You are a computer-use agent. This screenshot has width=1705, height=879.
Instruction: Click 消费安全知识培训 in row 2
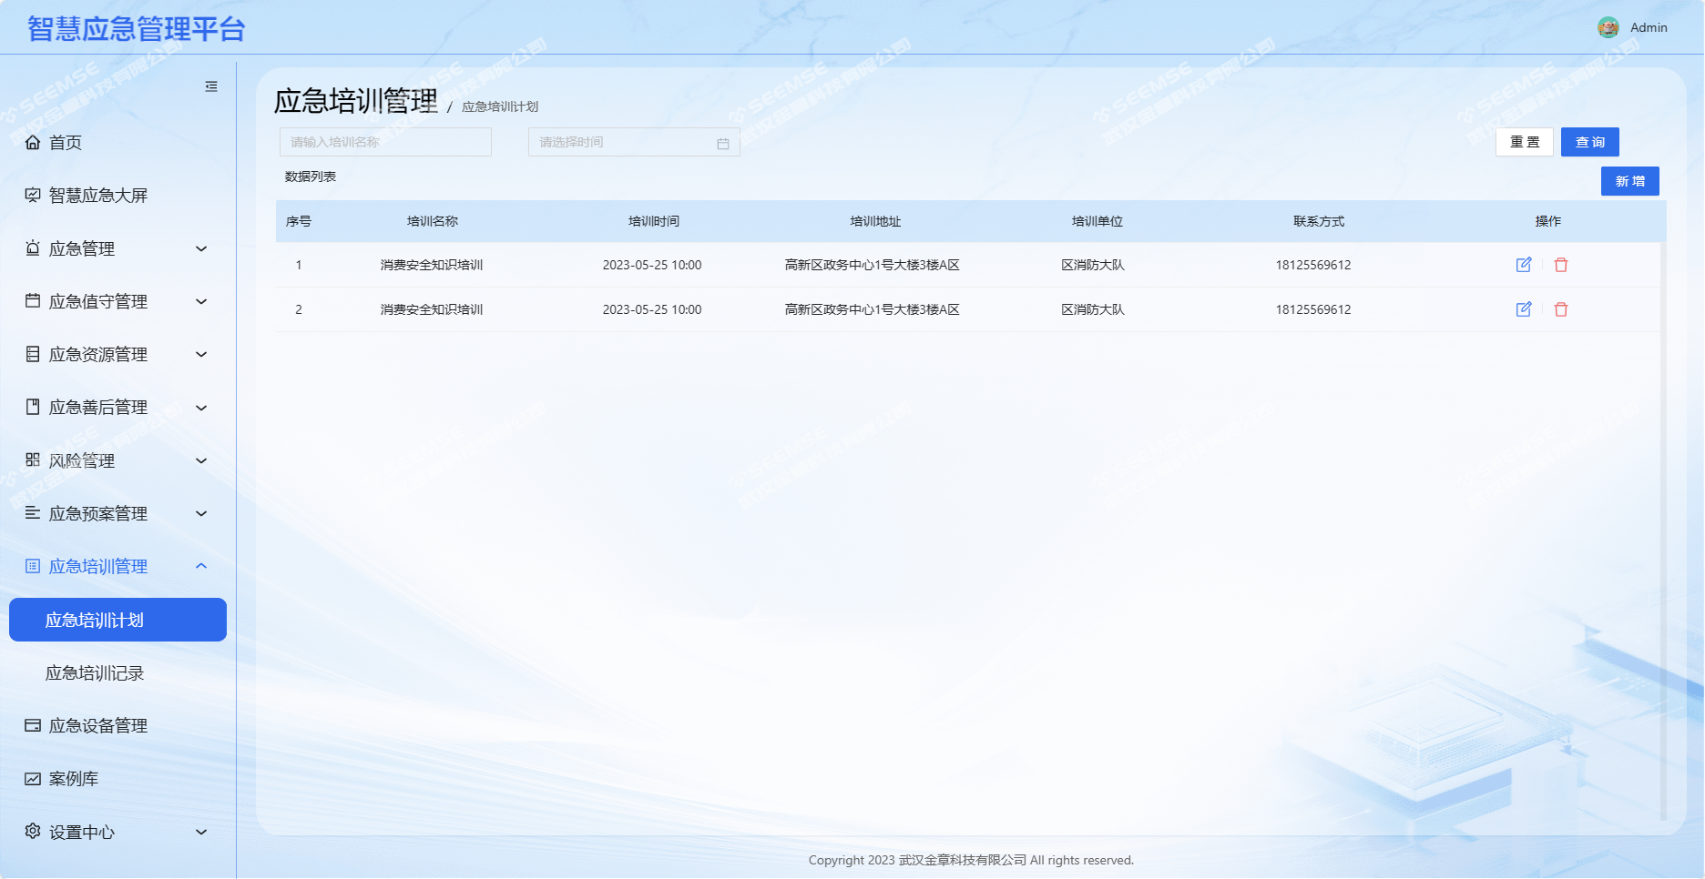pos(432,309)
